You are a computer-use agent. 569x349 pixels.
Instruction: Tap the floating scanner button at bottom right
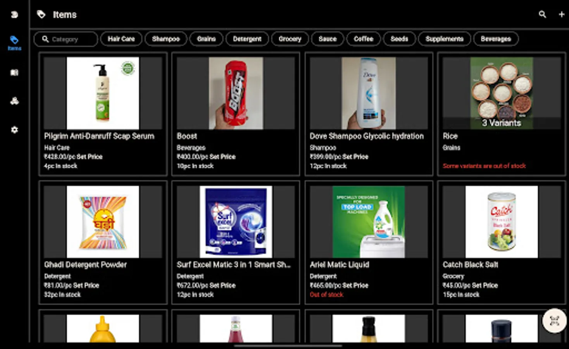(554, 321)
